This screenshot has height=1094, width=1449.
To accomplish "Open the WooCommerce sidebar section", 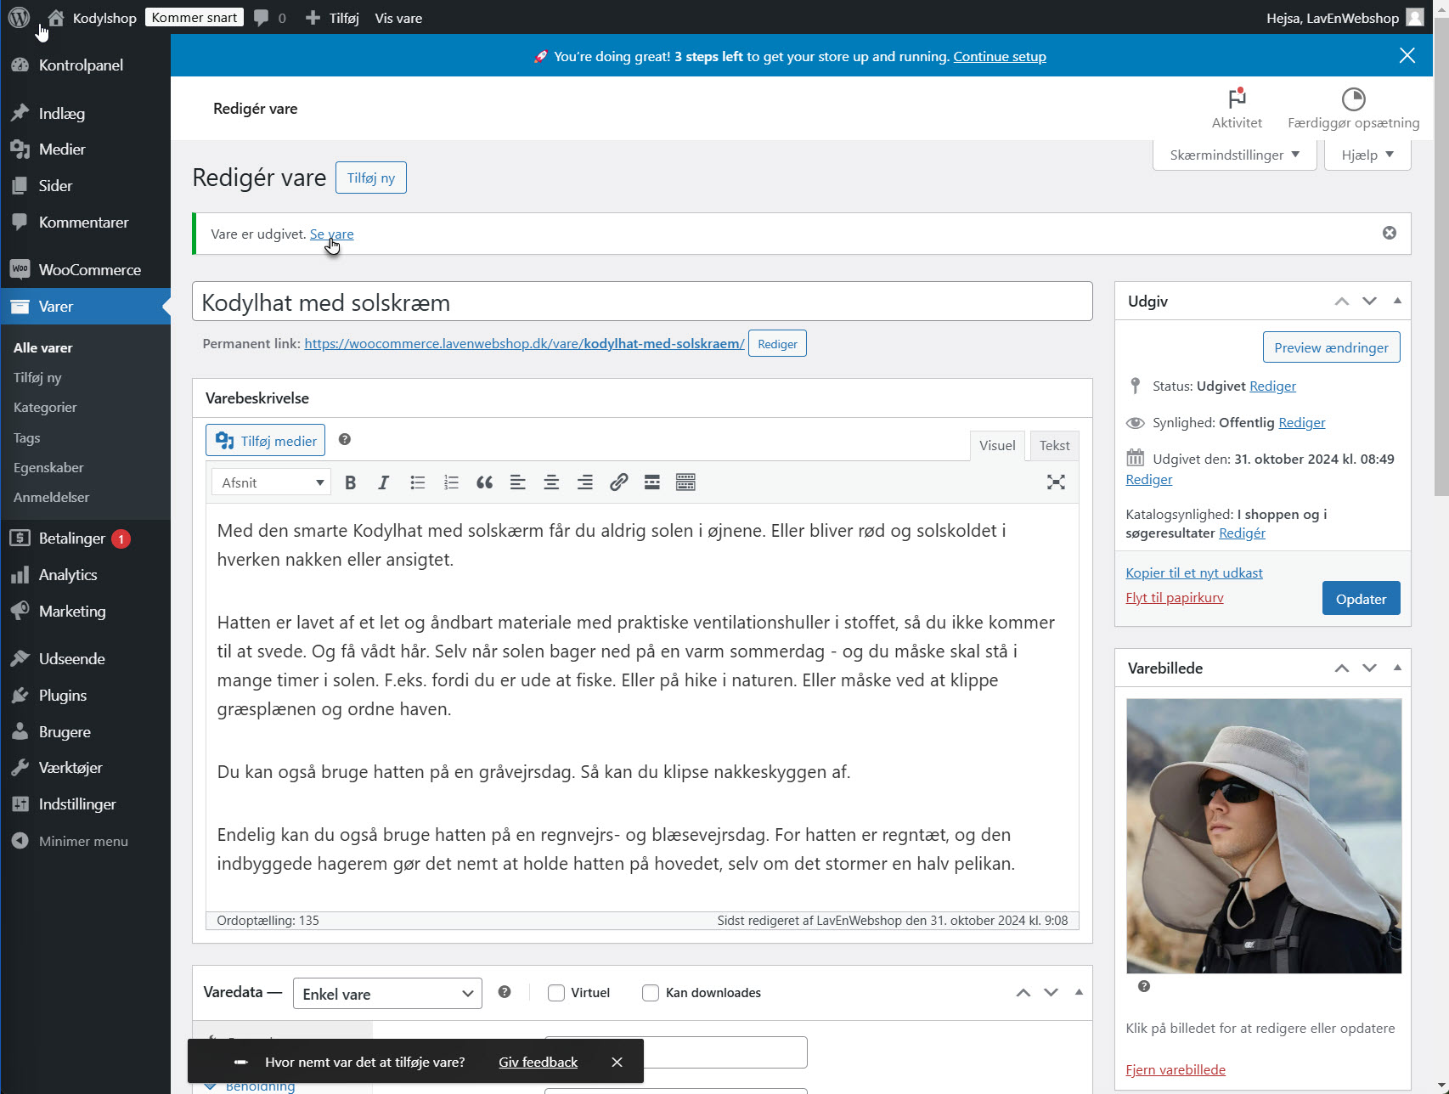I will [x=89, y=269].
